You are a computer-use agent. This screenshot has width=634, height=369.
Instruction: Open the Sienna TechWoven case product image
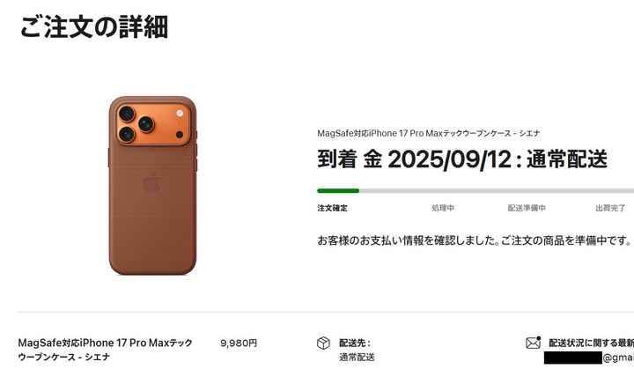pos(153,185)
